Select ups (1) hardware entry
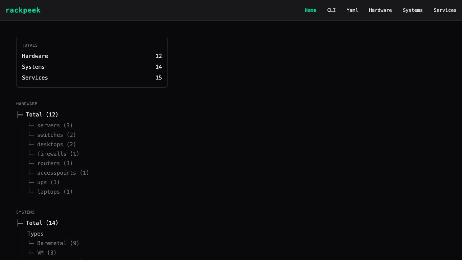The image size is (462, 260). [48, 182]
